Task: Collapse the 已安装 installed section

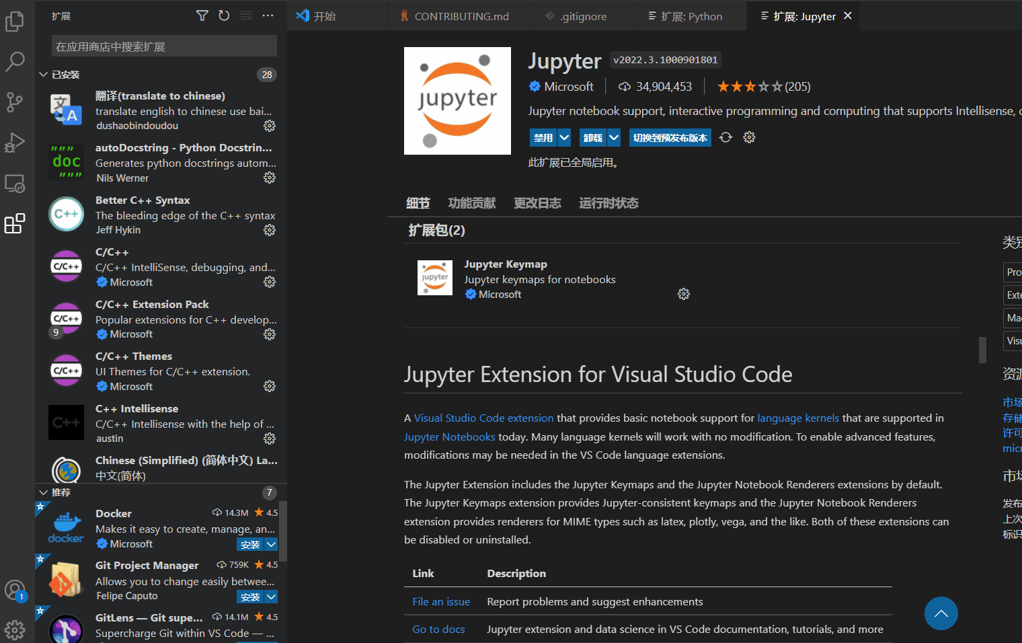Action: click(x=43, y=75)
